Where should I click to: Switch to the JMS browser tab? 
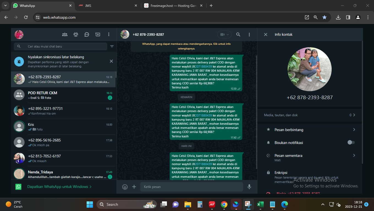pyautogui.click(x=107, y=5)
